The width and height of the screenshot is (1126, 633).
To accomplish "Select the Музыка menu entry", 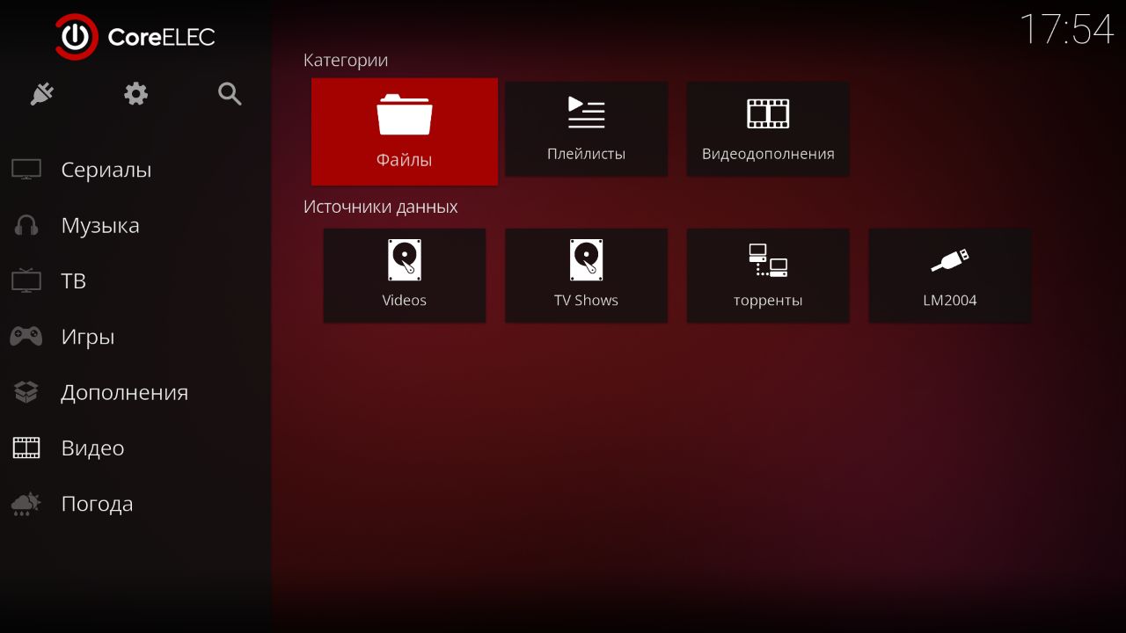I will pyautogui.click(x=135, y=225).
